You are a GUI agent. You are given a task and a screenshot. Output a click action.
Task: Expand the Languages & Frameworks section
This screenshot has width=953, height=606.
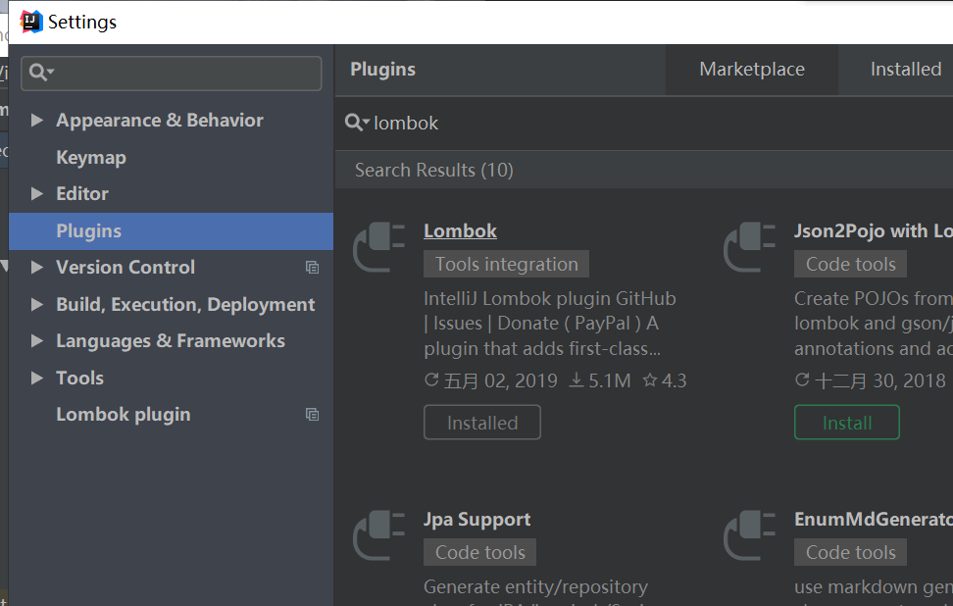coord(37,340)
